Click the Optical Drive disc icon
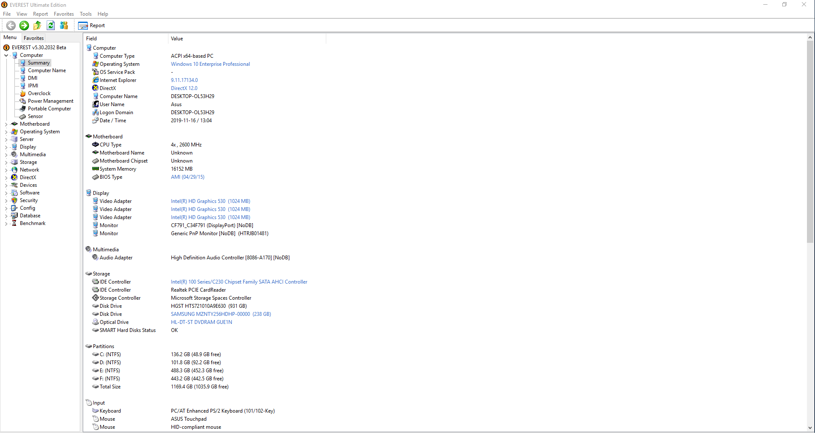This screenshot has width=815, height=433. click(x=95, y=322)
